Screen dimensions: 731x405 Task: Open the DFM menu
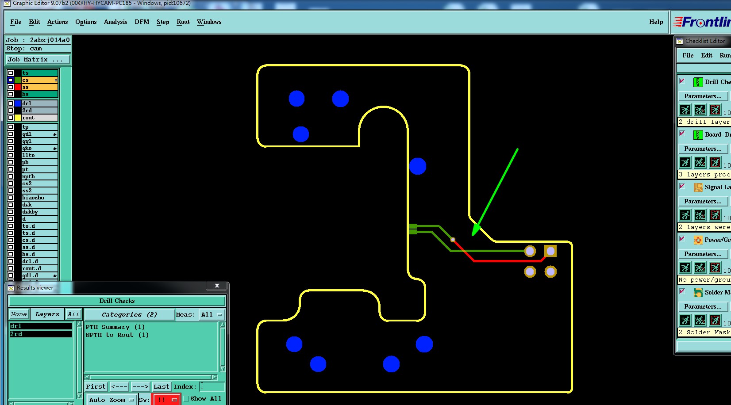click(142, 22)
